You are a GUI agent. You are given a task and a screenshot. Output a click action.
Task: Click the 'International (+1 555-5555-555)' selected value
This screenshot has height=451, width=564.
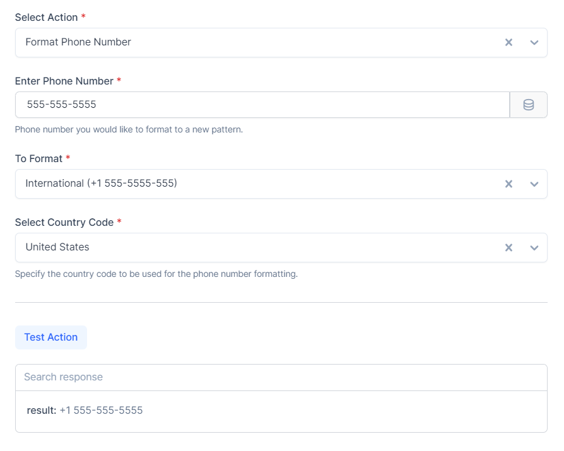[101, 184]
